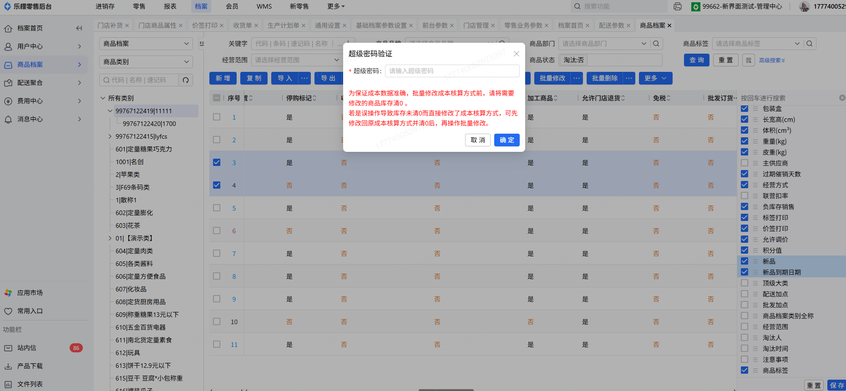
Task: Click the 用户中心 sidebar icon
Action: point(8,46)
